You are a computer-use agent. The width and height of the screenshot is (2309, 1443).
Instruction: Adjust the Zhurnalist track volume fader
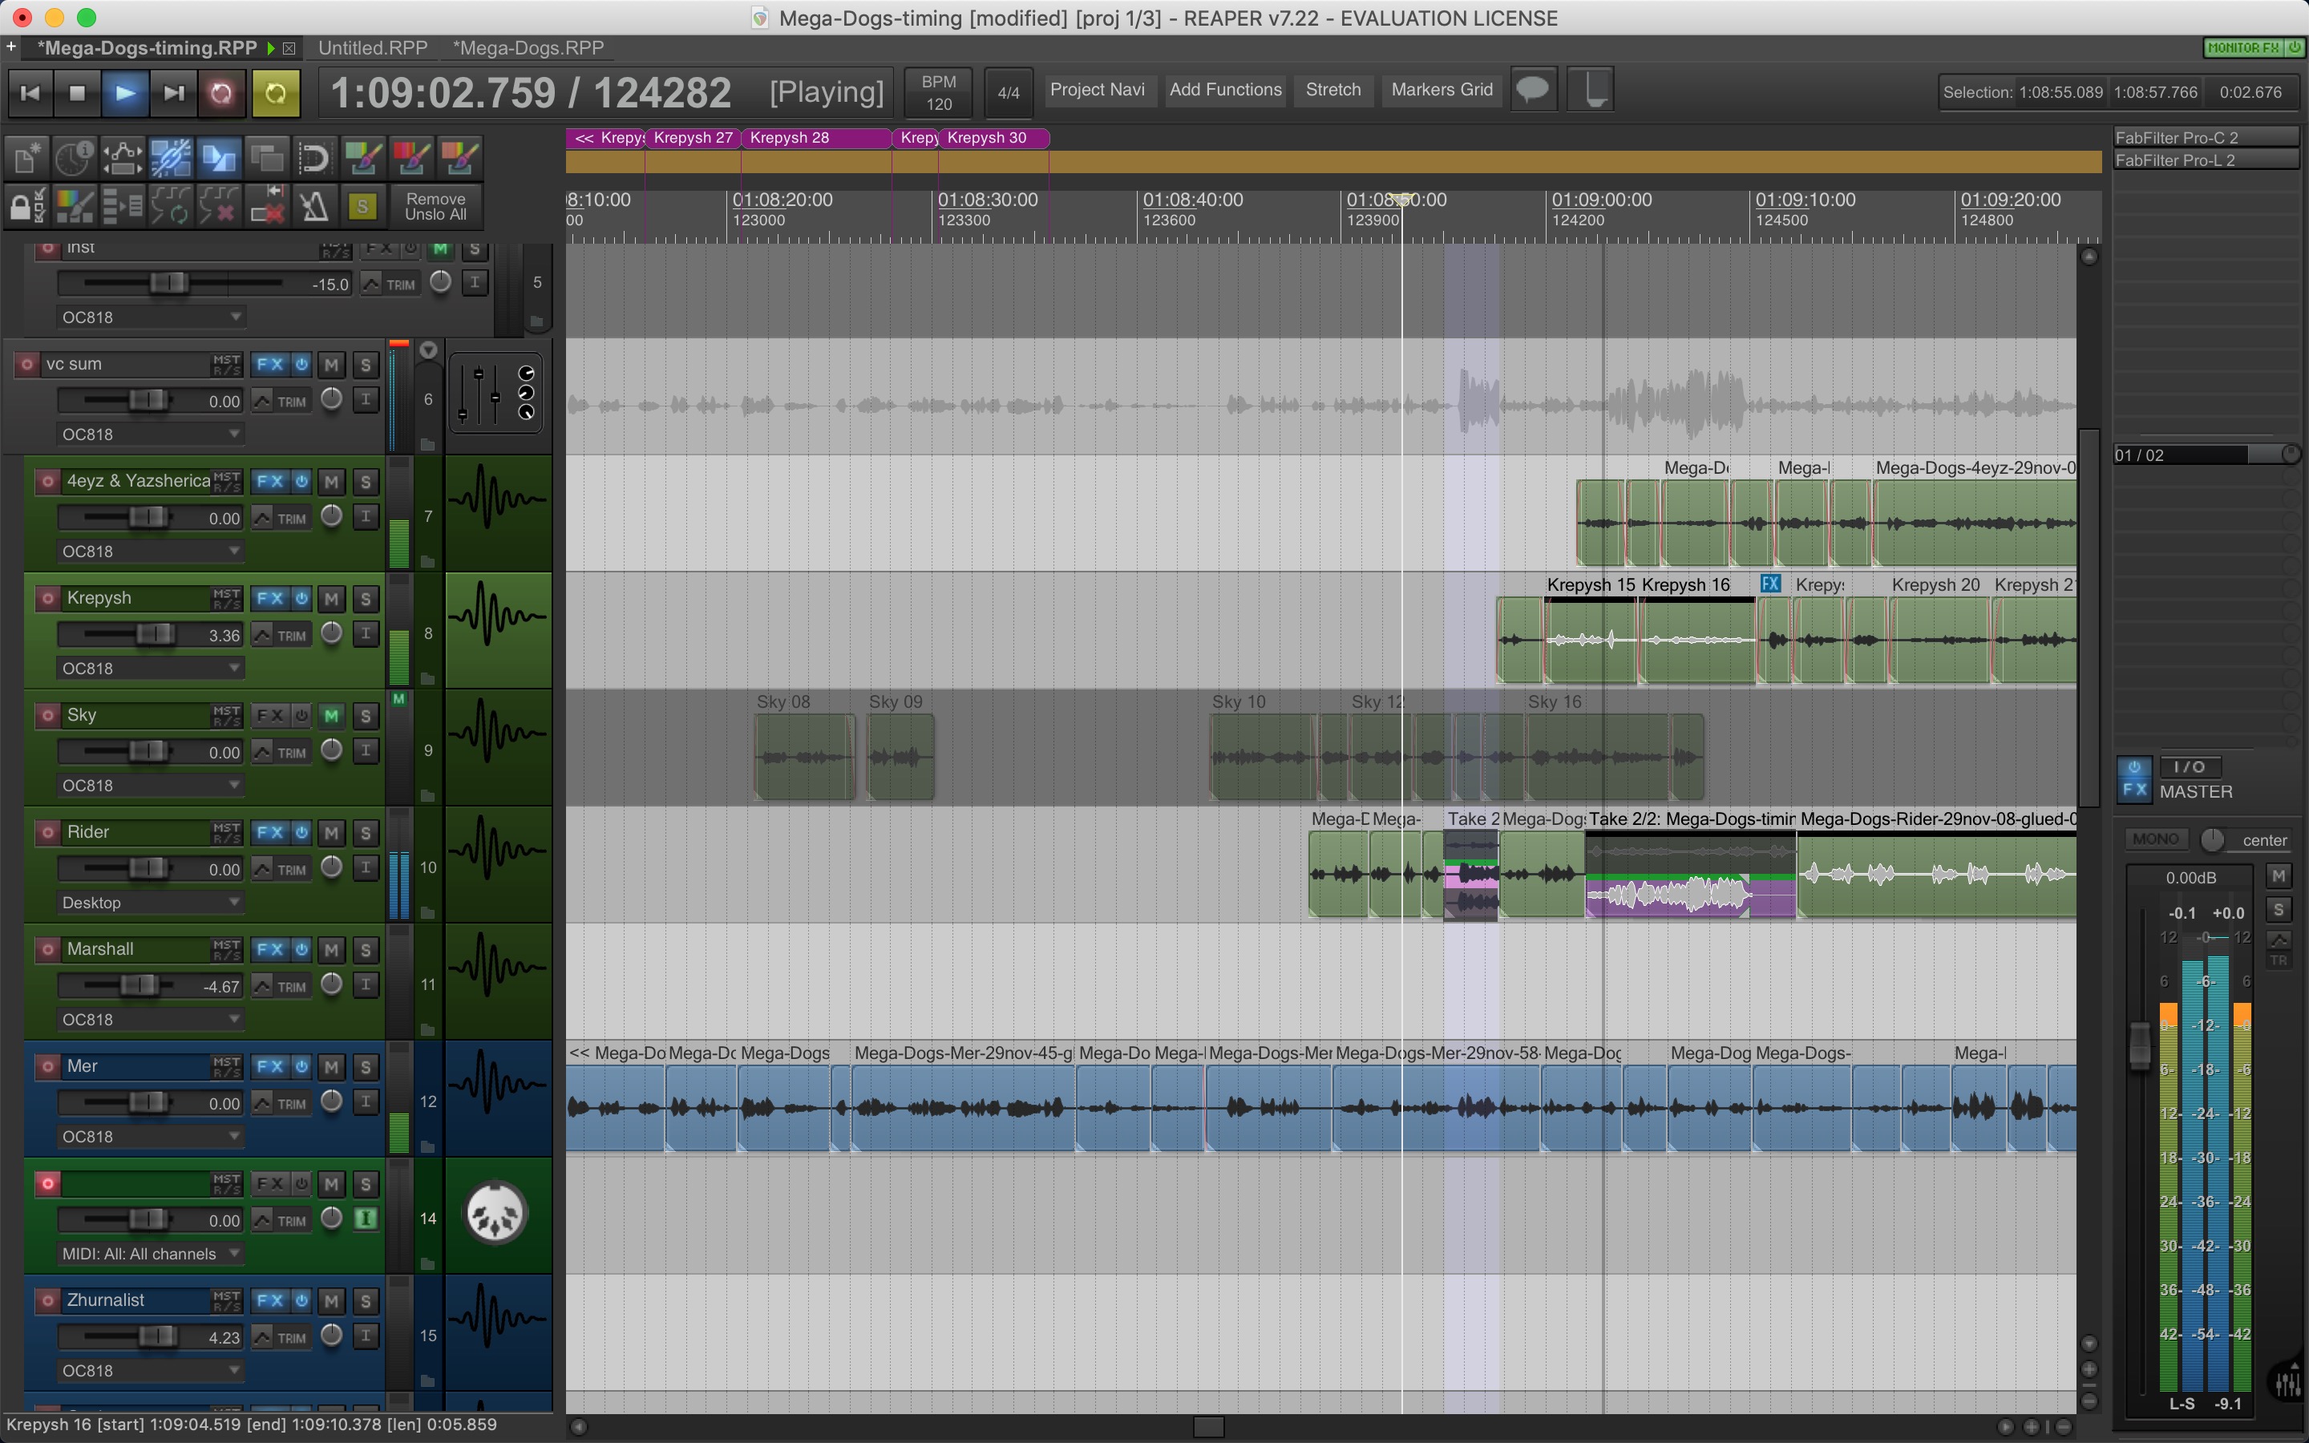[x=157, y=1336]
